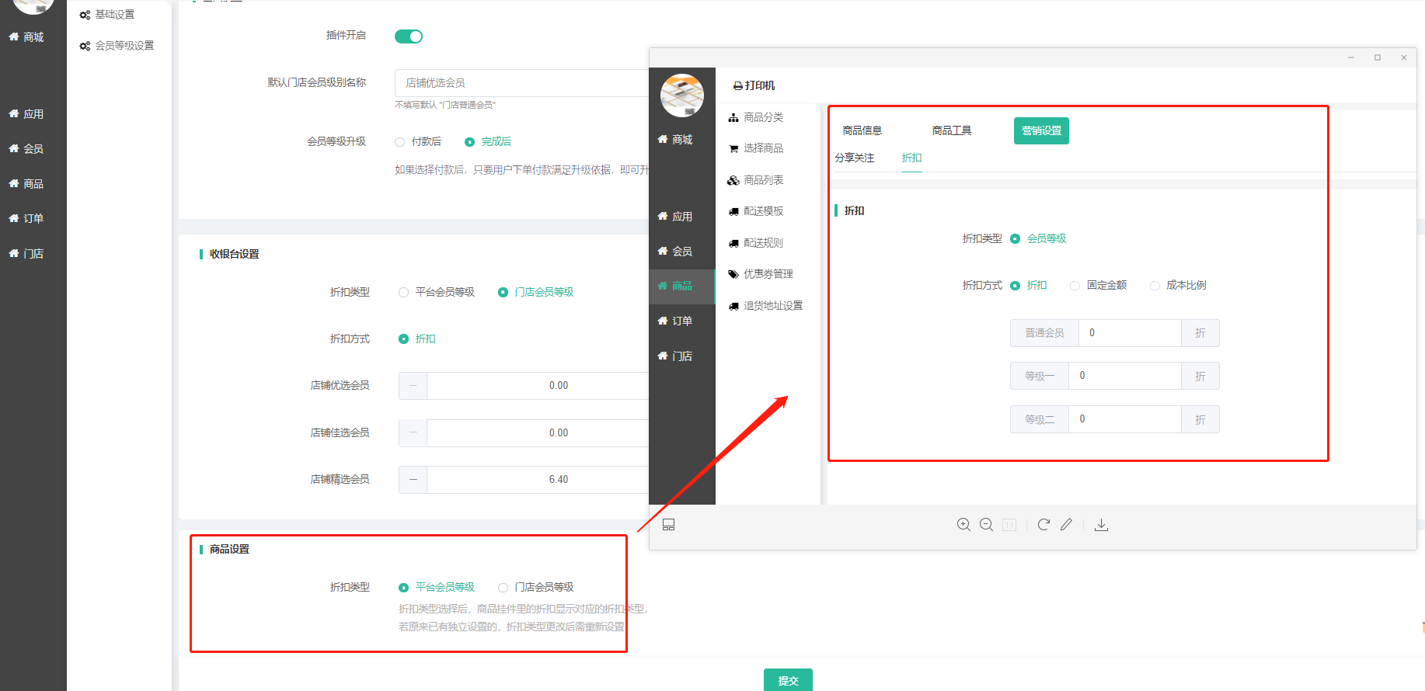Image resolution: width=1425 pixels, height=691 pixels.
Task: Click 普通会员 discount field in previewed screenshot
Action: 1130,333
